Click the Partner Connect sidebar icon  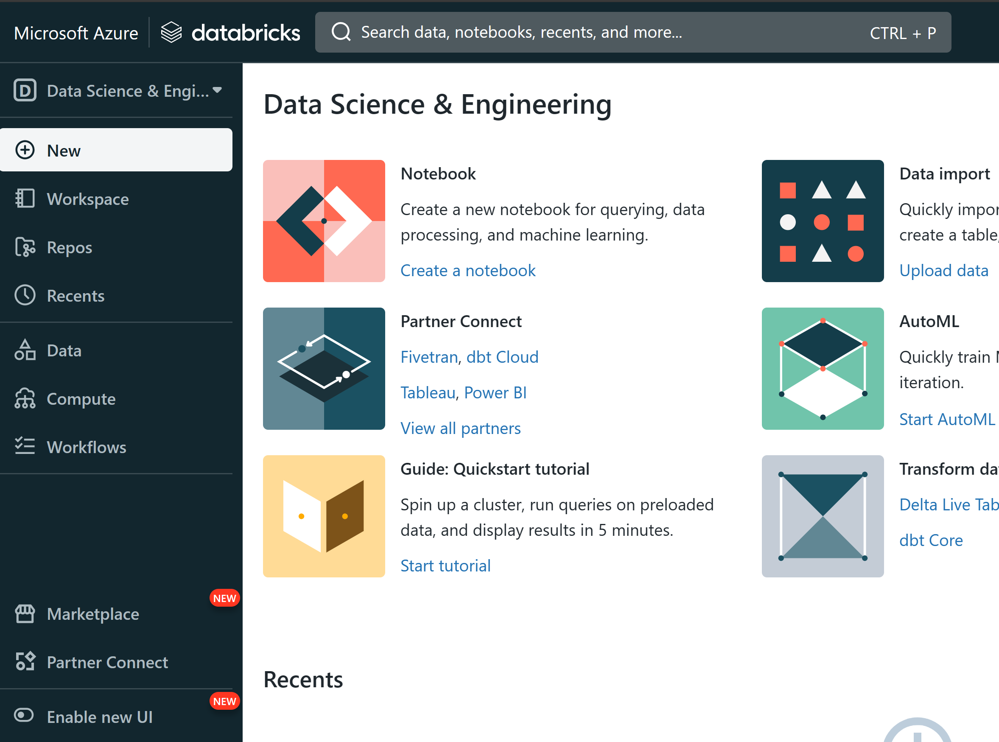coord(25,662)
